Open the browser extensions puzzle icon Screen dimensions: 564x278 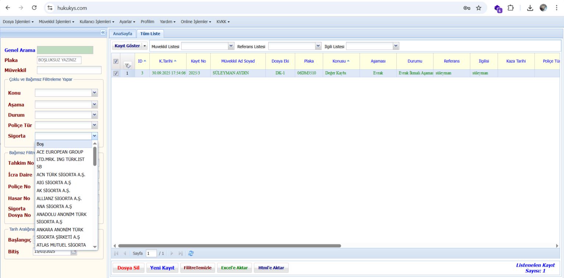pos(511,8)
